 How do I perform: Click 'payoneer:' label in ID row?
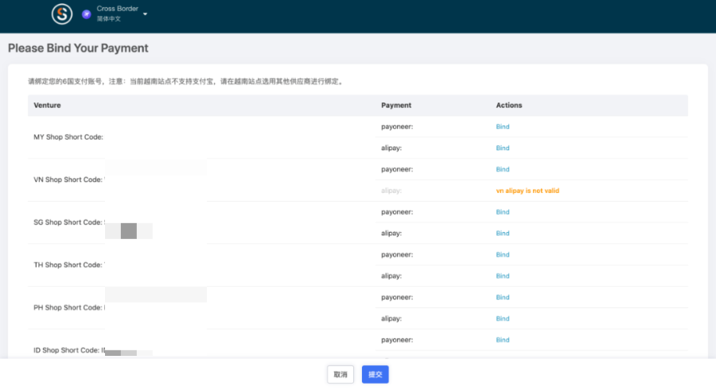(397, 340)
